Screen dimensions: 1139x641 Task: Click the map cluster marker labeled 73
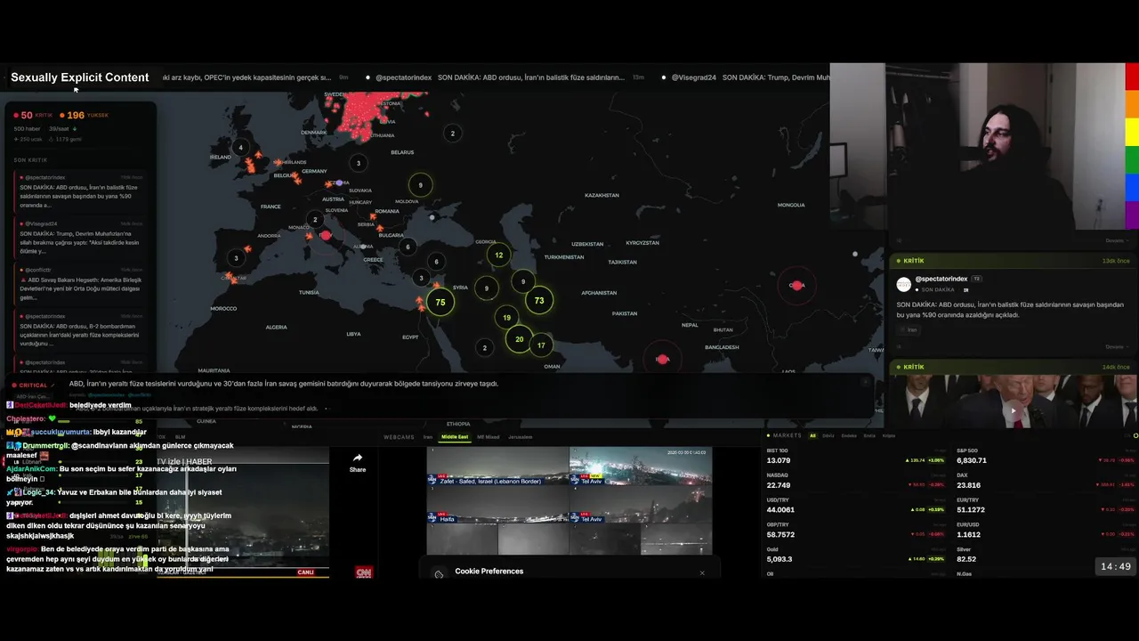coord(538,300)
